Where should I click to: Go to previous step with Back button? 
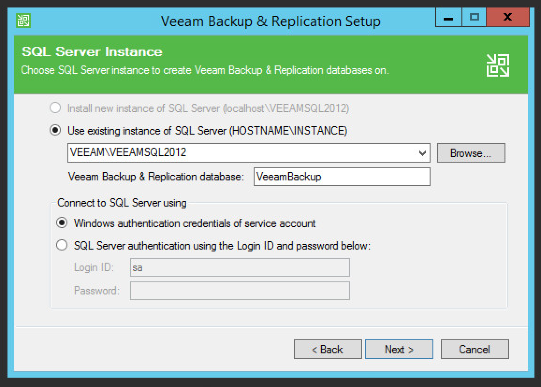point(328,349)
